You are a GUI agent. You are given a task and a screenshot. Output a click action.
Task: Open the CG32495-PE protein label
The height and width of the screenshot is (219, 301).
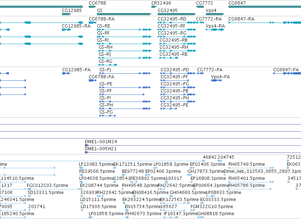(174, 105)
